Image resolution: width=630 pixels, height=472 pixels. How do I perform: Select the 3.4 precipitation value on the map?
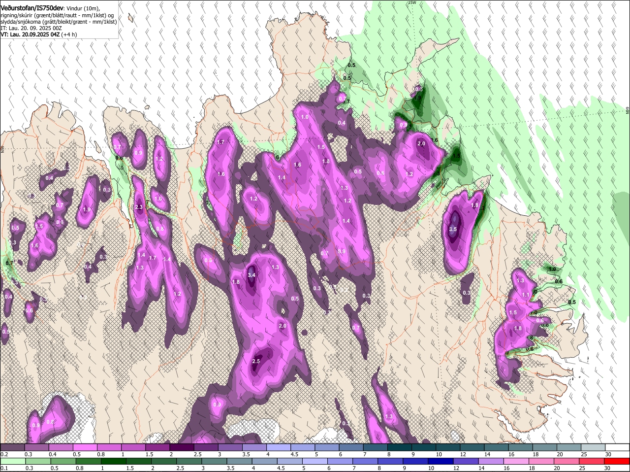click(x=252, y=275)
